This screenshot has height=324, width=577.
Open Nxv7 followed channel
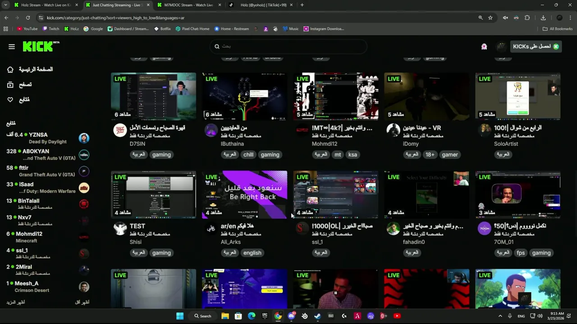pos(48,220)
